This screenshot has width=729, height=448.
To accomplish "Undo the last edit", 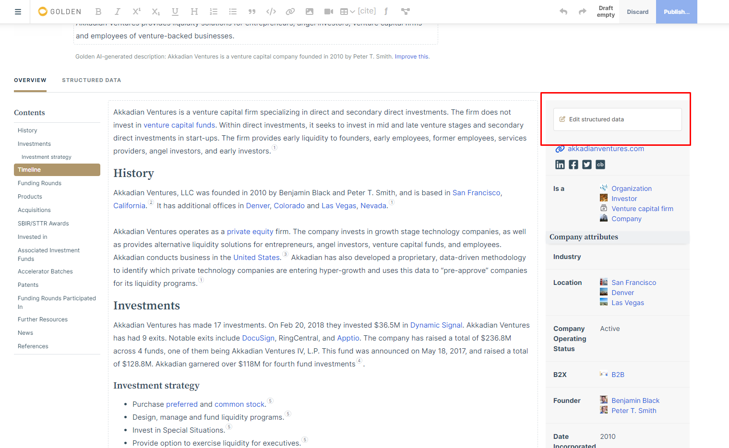I will pos(563,12).
